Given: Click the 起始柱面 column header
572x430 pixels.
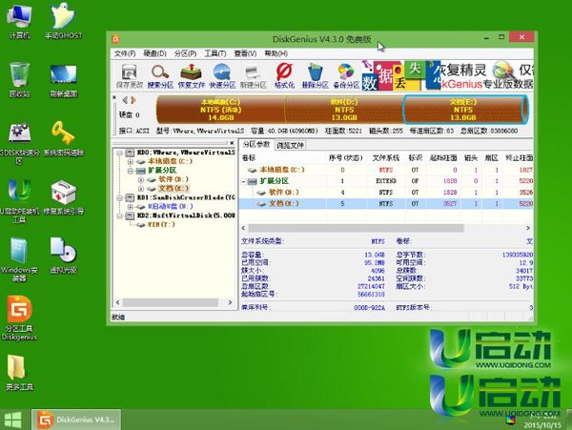Looking at the screenshot, I should tap(443, 158).
